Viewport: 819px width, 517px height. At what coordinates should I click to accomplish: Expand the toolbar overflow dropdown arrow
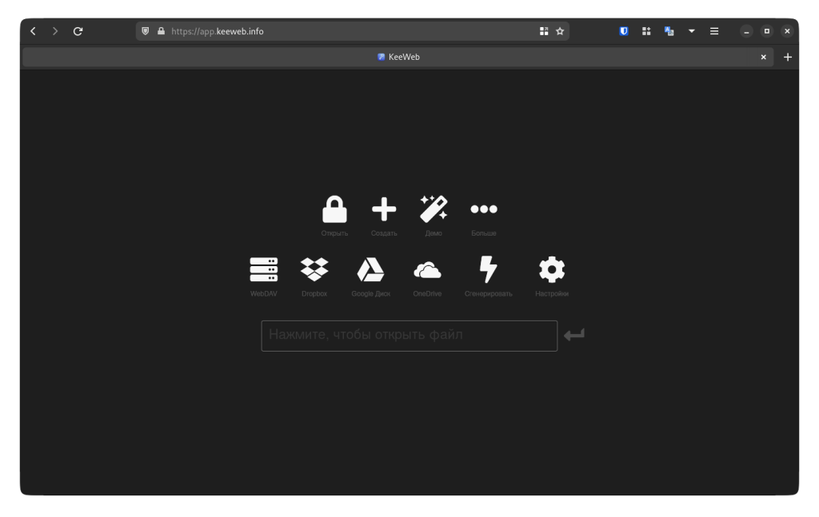[x=692, y=31]
